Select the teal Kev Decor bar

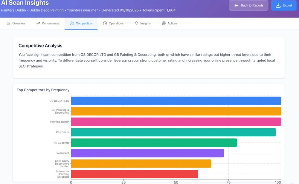pos(173,132)
